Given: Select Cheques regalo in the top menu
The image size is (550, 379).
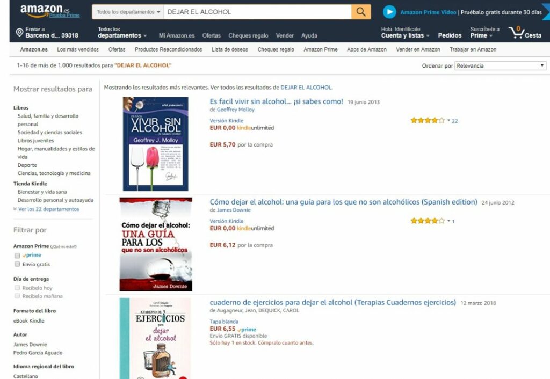Looking at the screenshot, I should (248, 35).
